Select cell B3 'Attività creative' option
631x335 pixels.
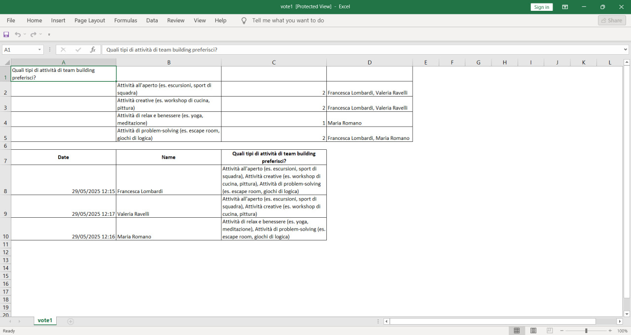coord(169,104)
